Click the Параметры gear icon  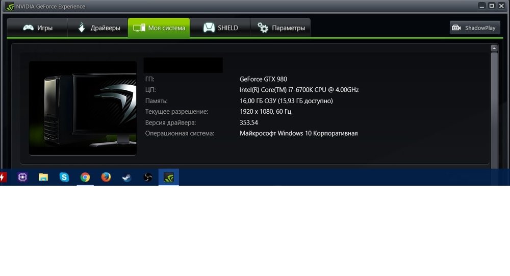(x=263, y=28)
